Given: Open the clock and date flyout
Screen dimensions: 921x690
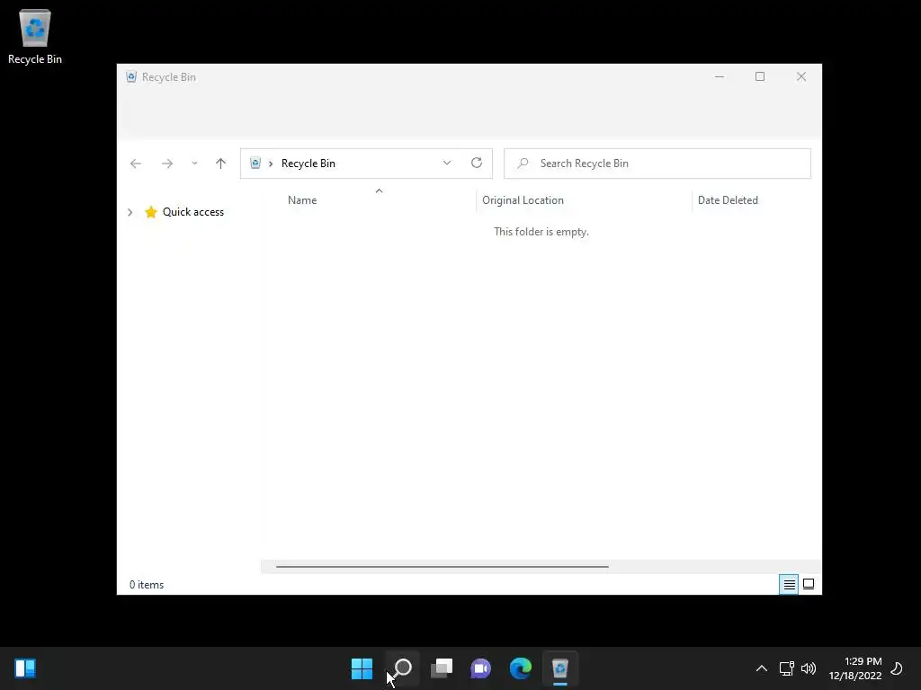Looking at the screenshot, I should click(x=855, y=668).
